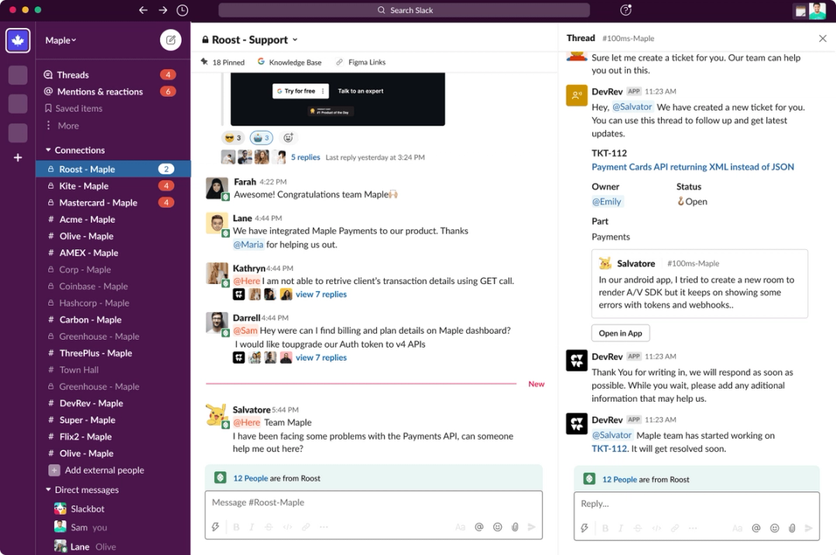The height and width of the screenshot is (555, 836).
Task: Click the sunglasses emoji reaction
Action: tap(233, 138)
